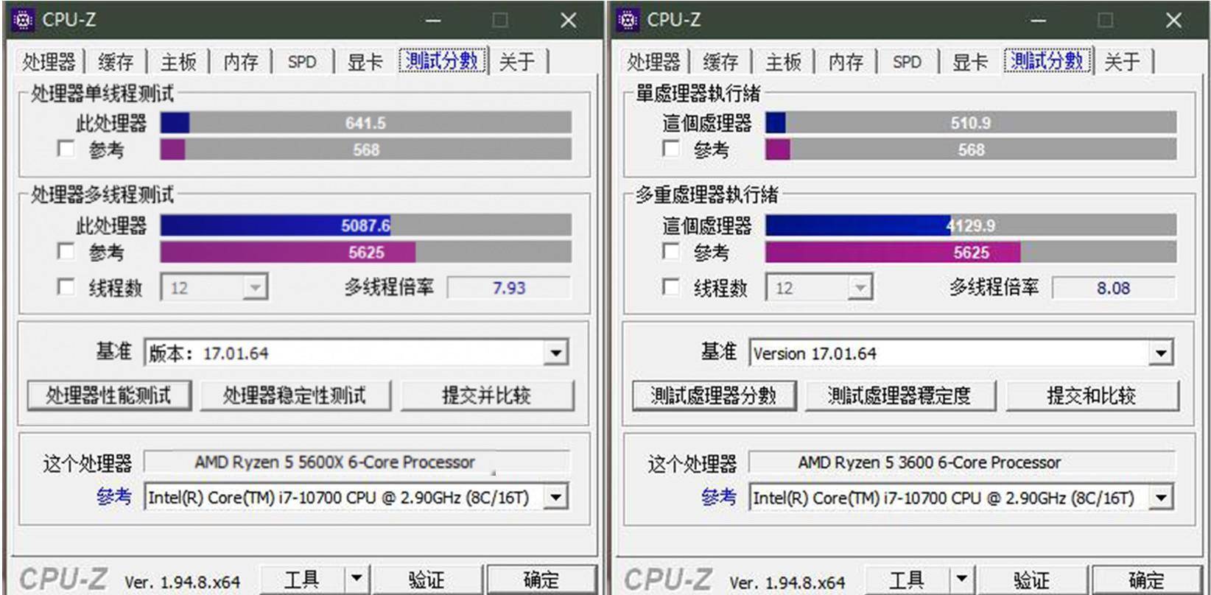Minimize the right CPU-Z window
The width and height of the screenshot is (1211, 595).
pos(1038,21)
